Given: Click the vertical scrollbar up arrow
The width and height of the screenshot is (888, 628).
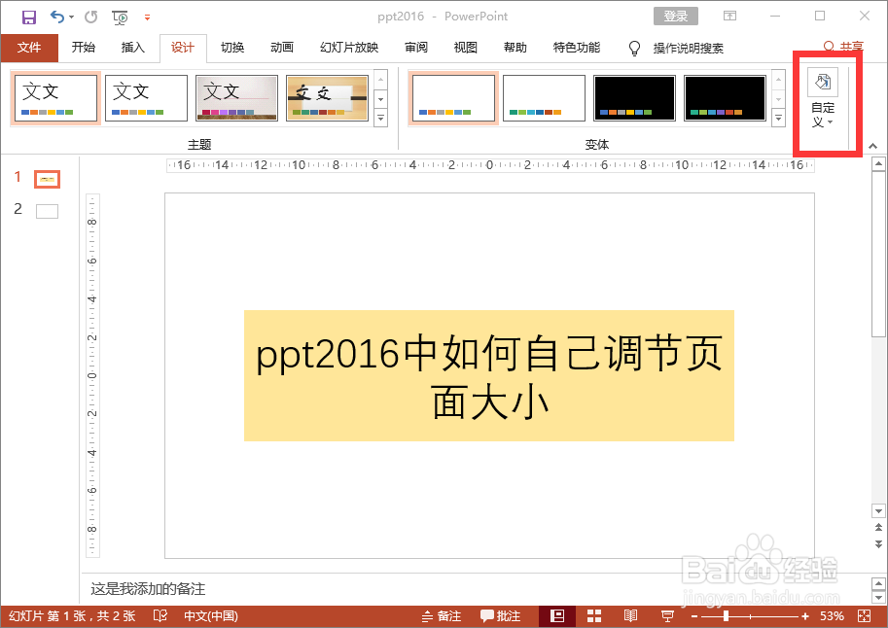Looking at the screenshot, I should tap(878, 165).
